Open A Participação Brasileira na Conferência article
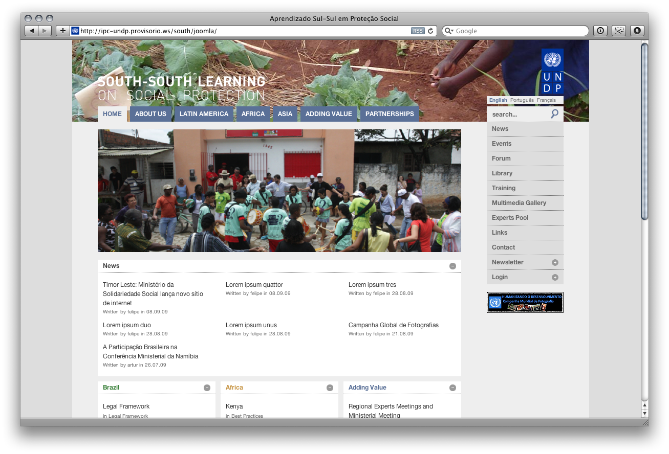The image size is (669, 454). 150,352
